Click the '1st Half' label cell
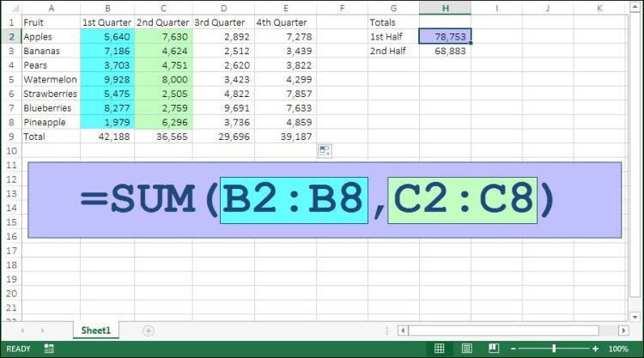This screenshot has height=358, width=644. [x=393, y=37]
